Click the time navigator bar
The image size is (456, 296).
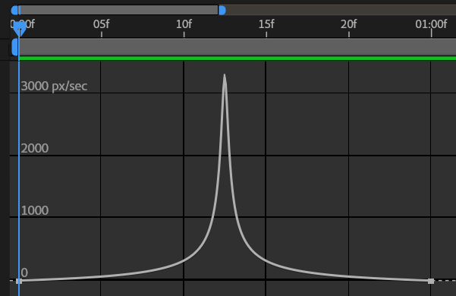118,11
